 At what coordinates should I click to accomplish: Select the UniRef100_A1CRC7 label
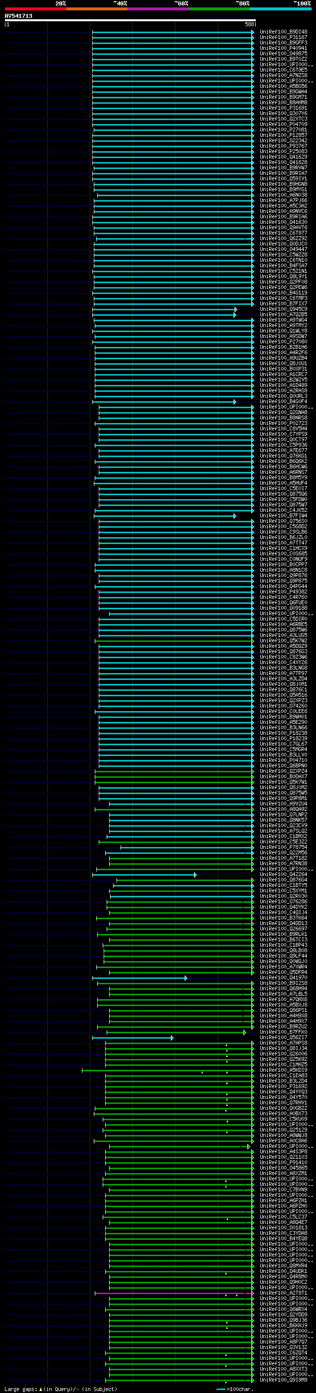point(283,374)
